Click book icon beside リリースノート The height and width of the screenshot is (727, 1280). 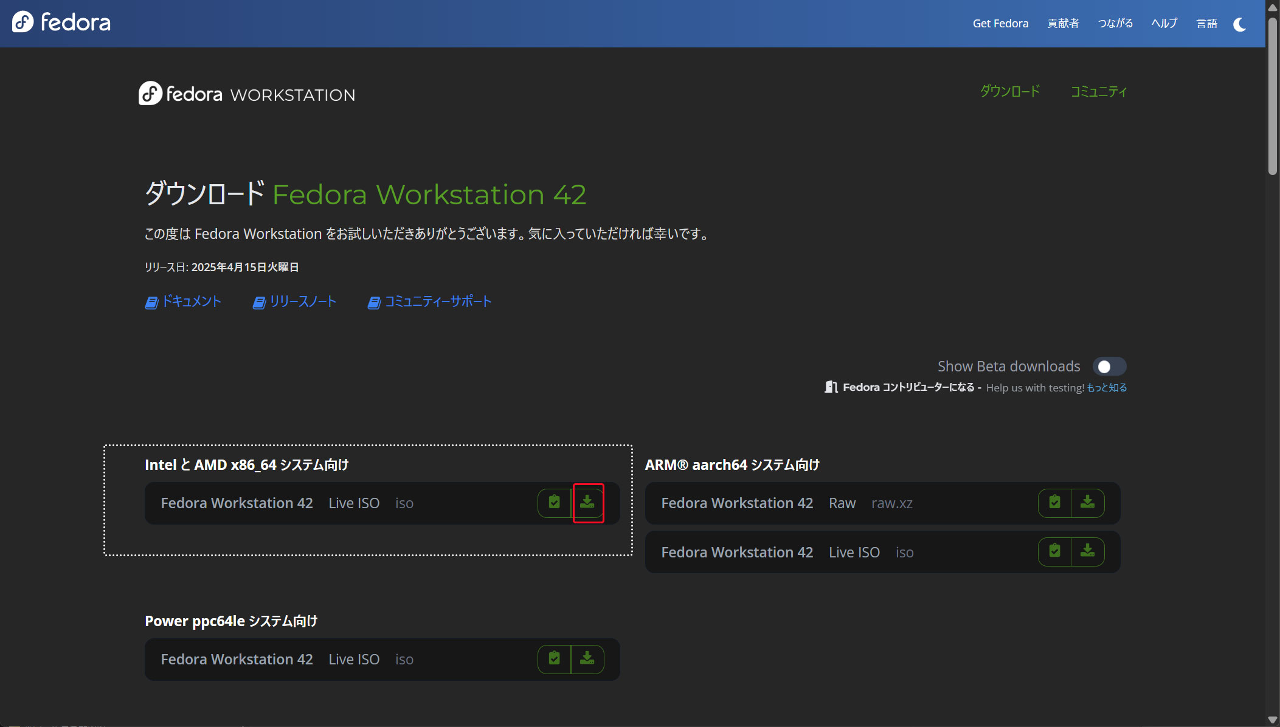coord(259,302)
